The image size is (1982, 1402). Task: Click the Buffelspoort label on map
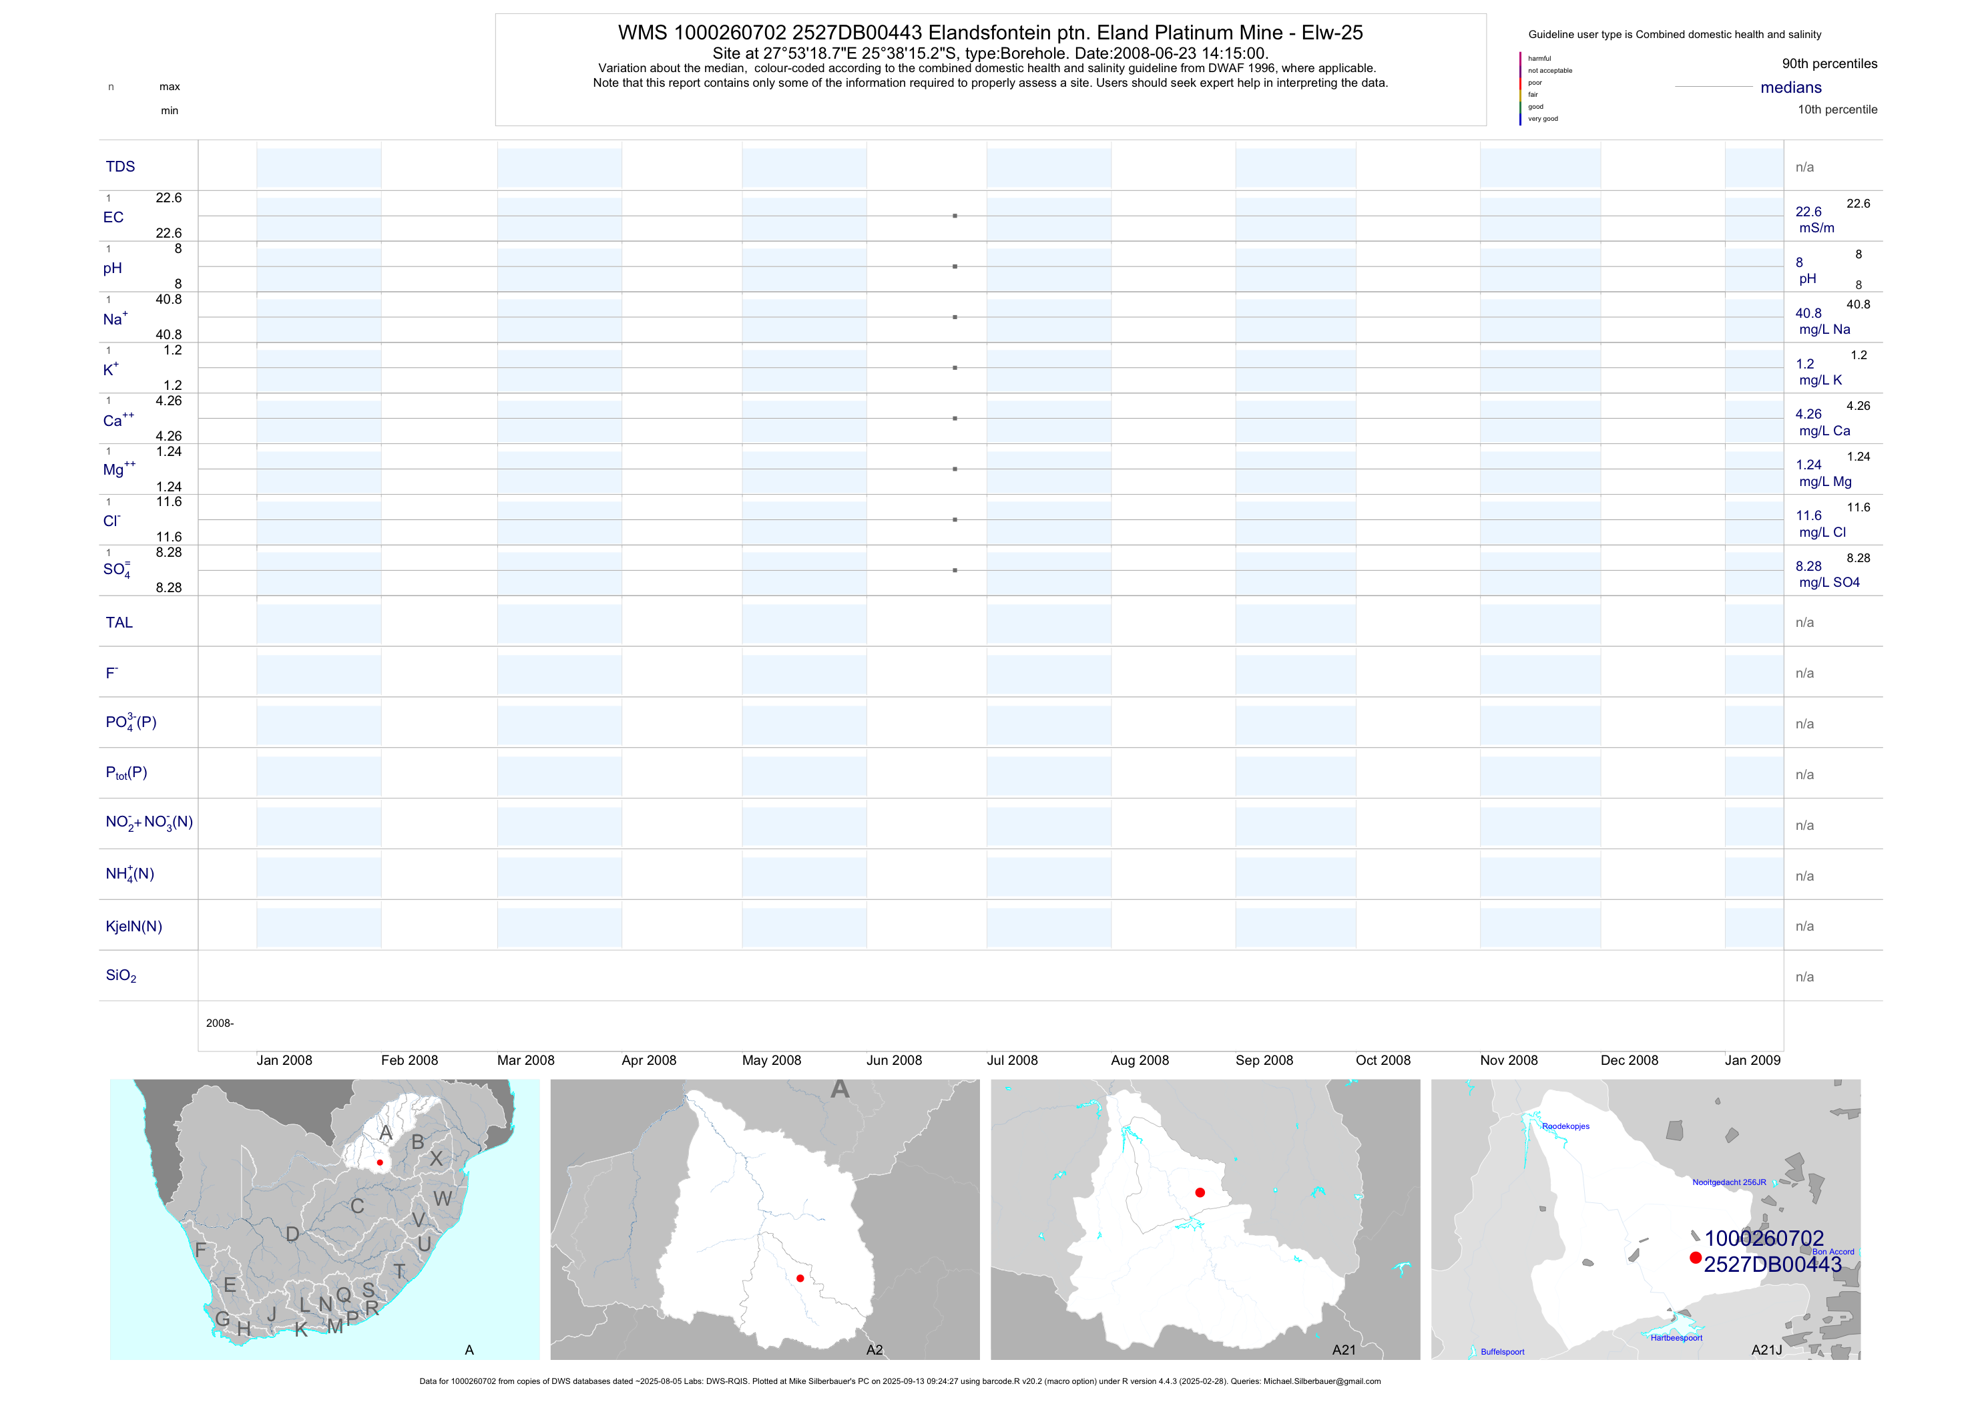click(1502, 1352)
